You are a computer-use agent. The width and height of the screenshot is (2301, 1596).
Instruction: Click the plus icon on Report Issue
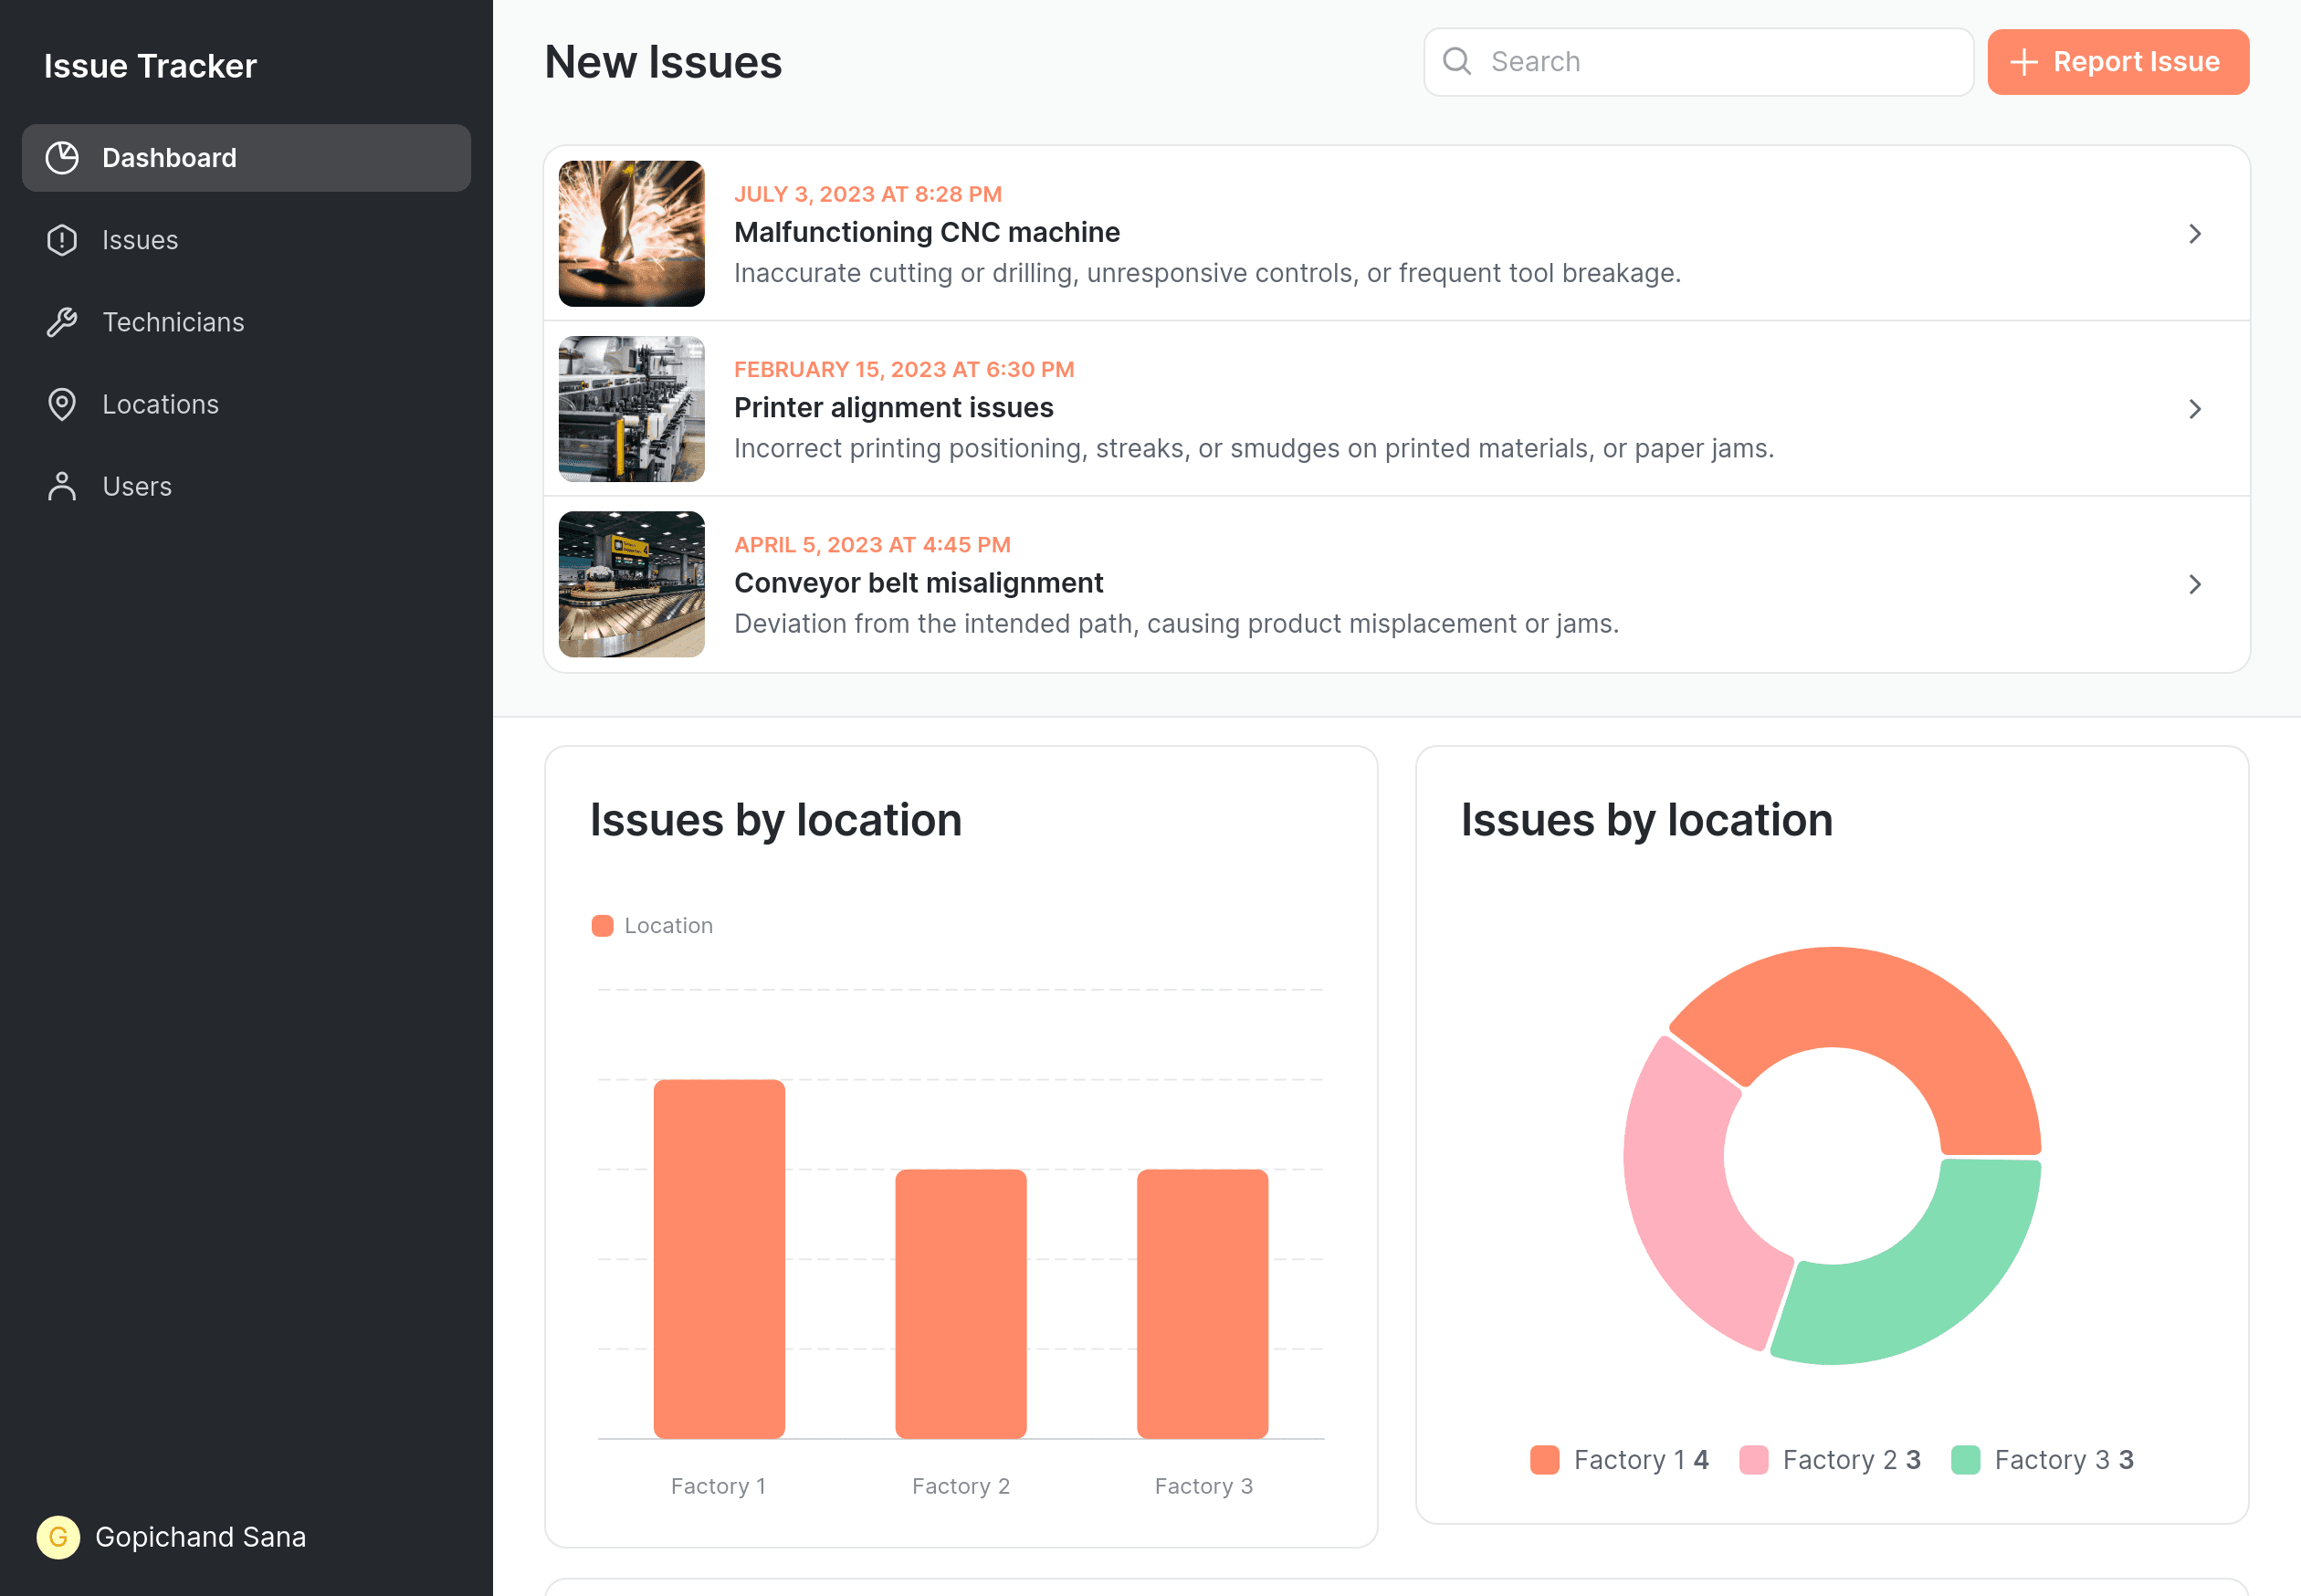(2023, 62)
